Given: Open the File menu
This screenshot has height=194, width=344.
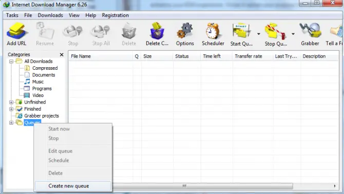Looking at the screenshot, I should [x=28, y=15].
